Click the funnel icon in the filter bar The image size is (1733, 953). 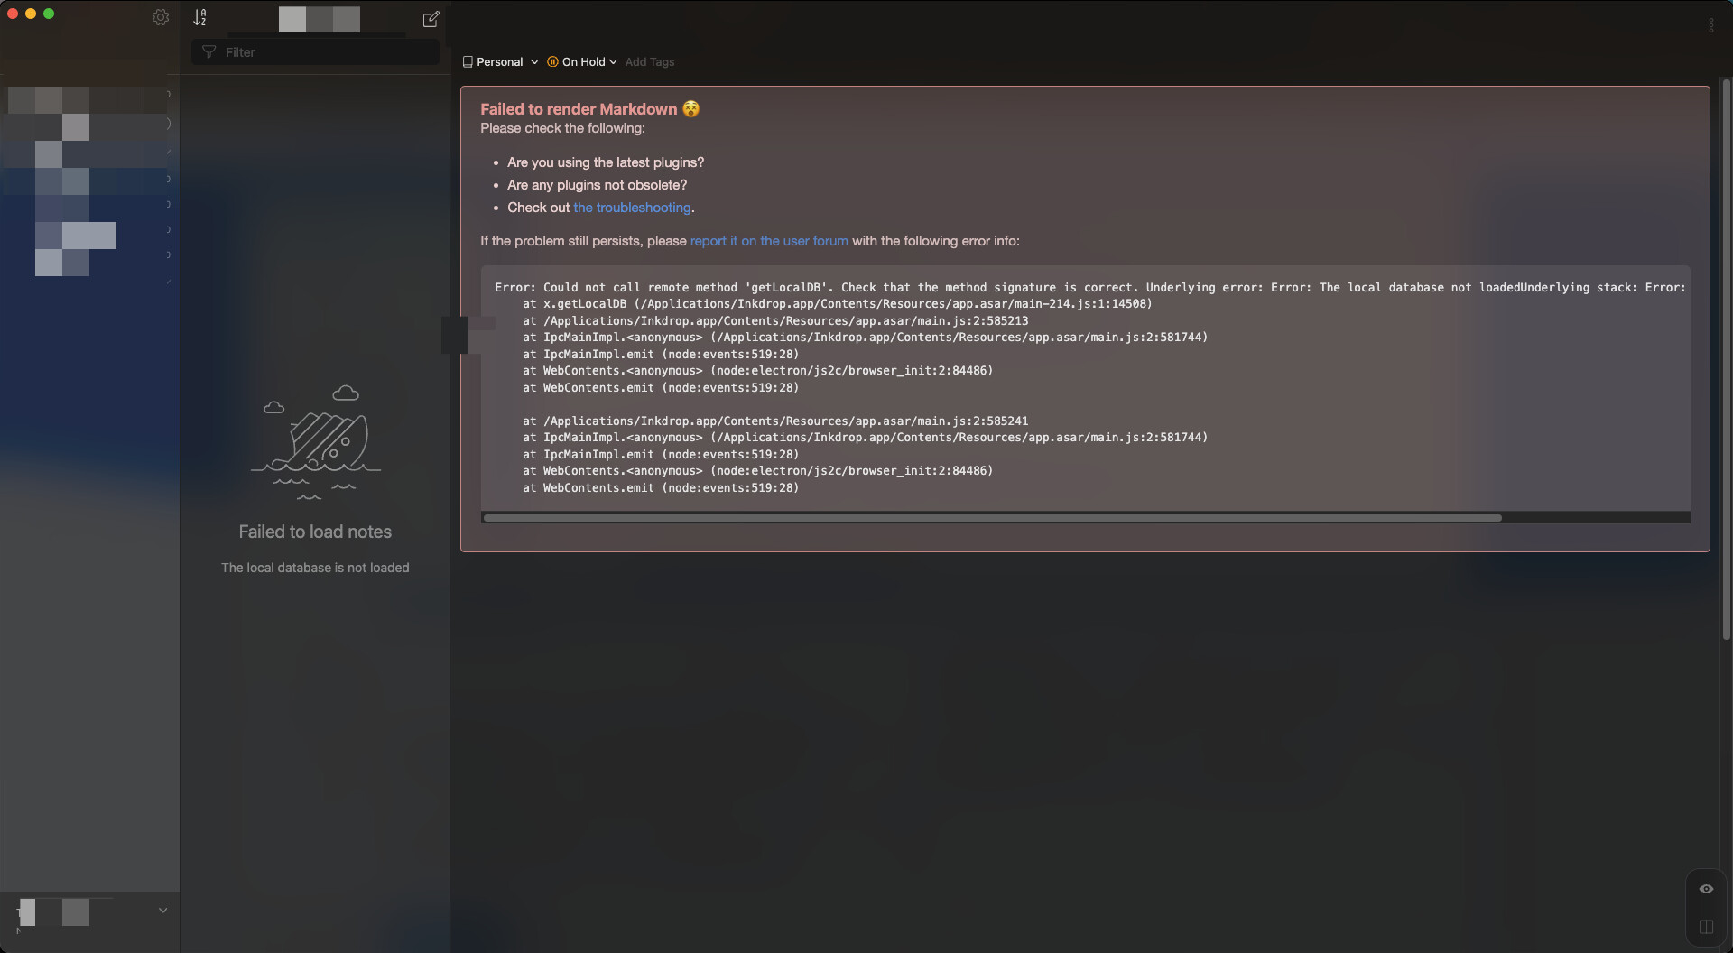(x=209, y=52)
